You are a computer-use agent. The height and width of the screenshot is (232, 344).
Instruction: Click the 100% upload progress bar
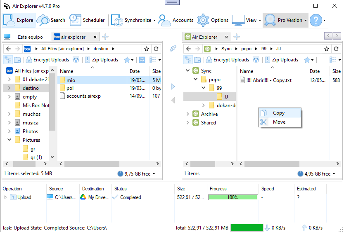click(233, 197)
